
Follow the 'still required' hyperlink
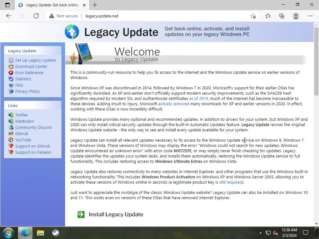pyautogui.click(x=231, y=182)
